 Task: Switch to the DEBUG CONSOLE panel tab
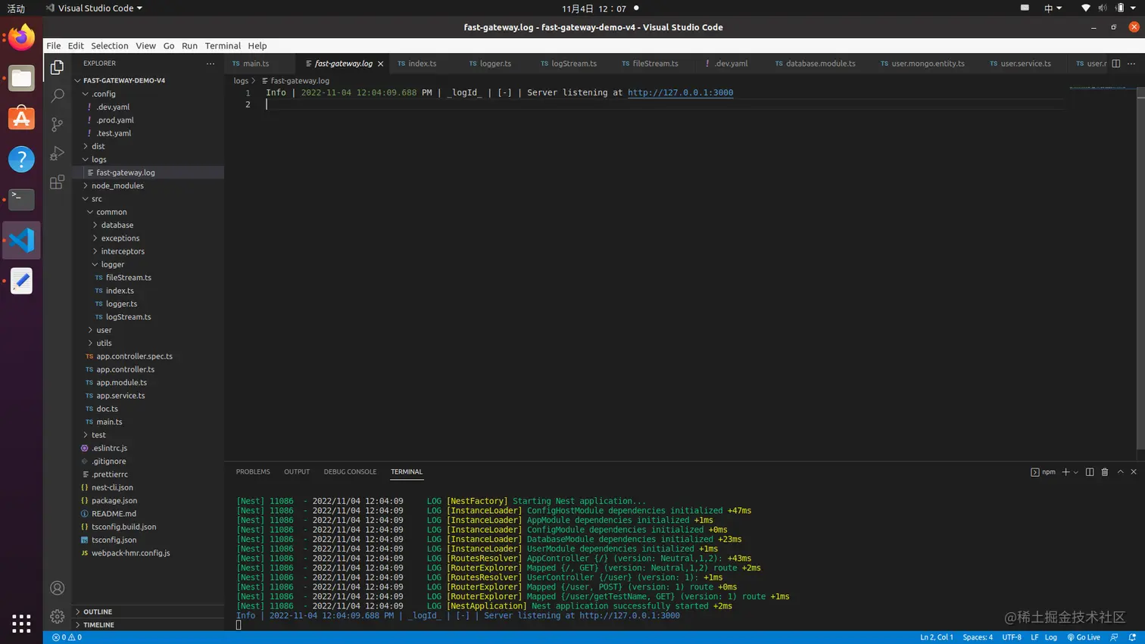[350, 472]
